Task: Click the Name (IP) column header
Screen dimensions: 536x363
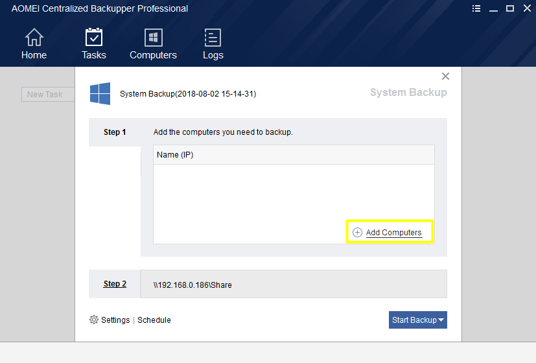Action: click(x=294, y=155)
